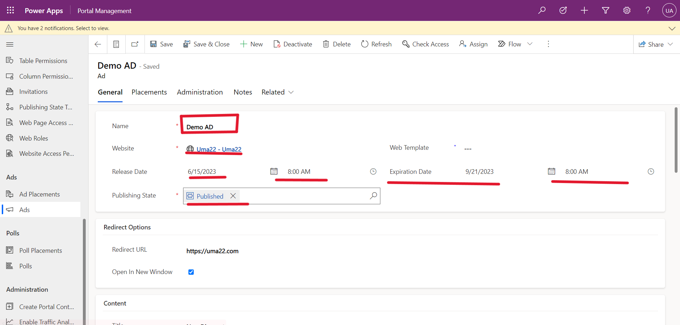Open the UA user account avatar
The height and width of the screenshot is (325, 680).
click(x=669, y=10)
